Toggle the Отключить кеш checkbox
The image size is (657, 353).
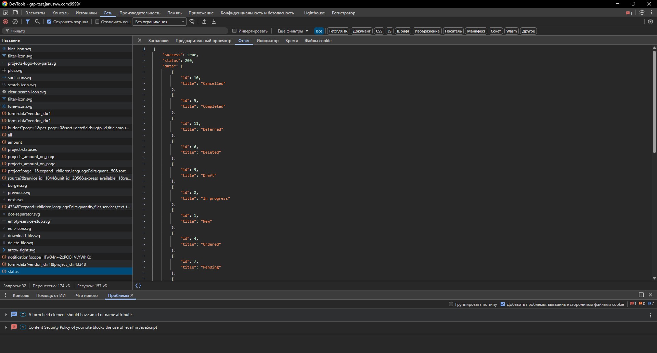[97, 22]
